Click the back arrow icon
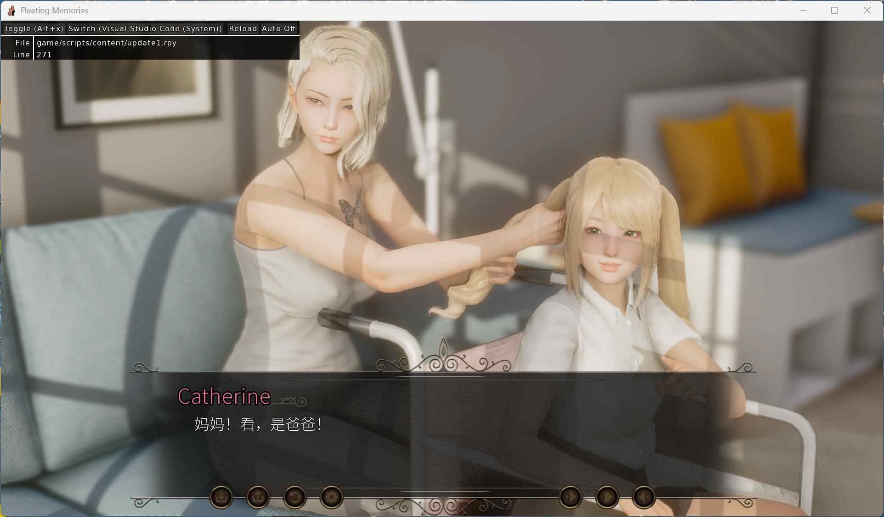The image size is (884, 517). pyautogui.click(x=644, y=497)
